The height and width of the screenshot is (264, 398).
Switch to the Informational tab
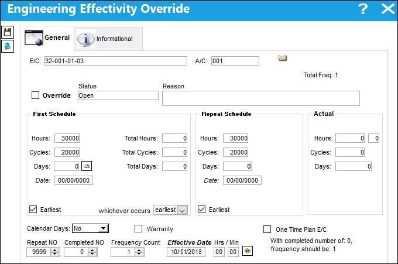(108, 39)
